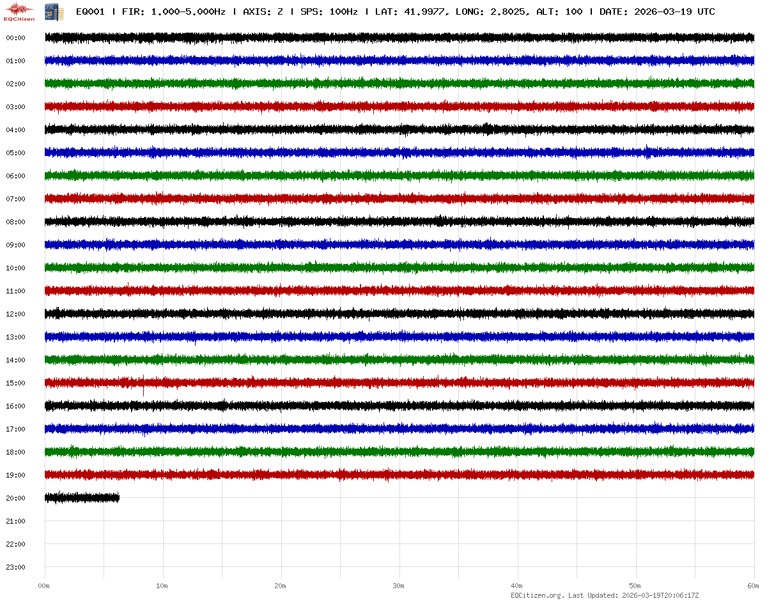Viewport: 767px width, 601px height.
Task: Click the 15:00 hour row label
Action: pyautogui.click(x=15, y=383)
